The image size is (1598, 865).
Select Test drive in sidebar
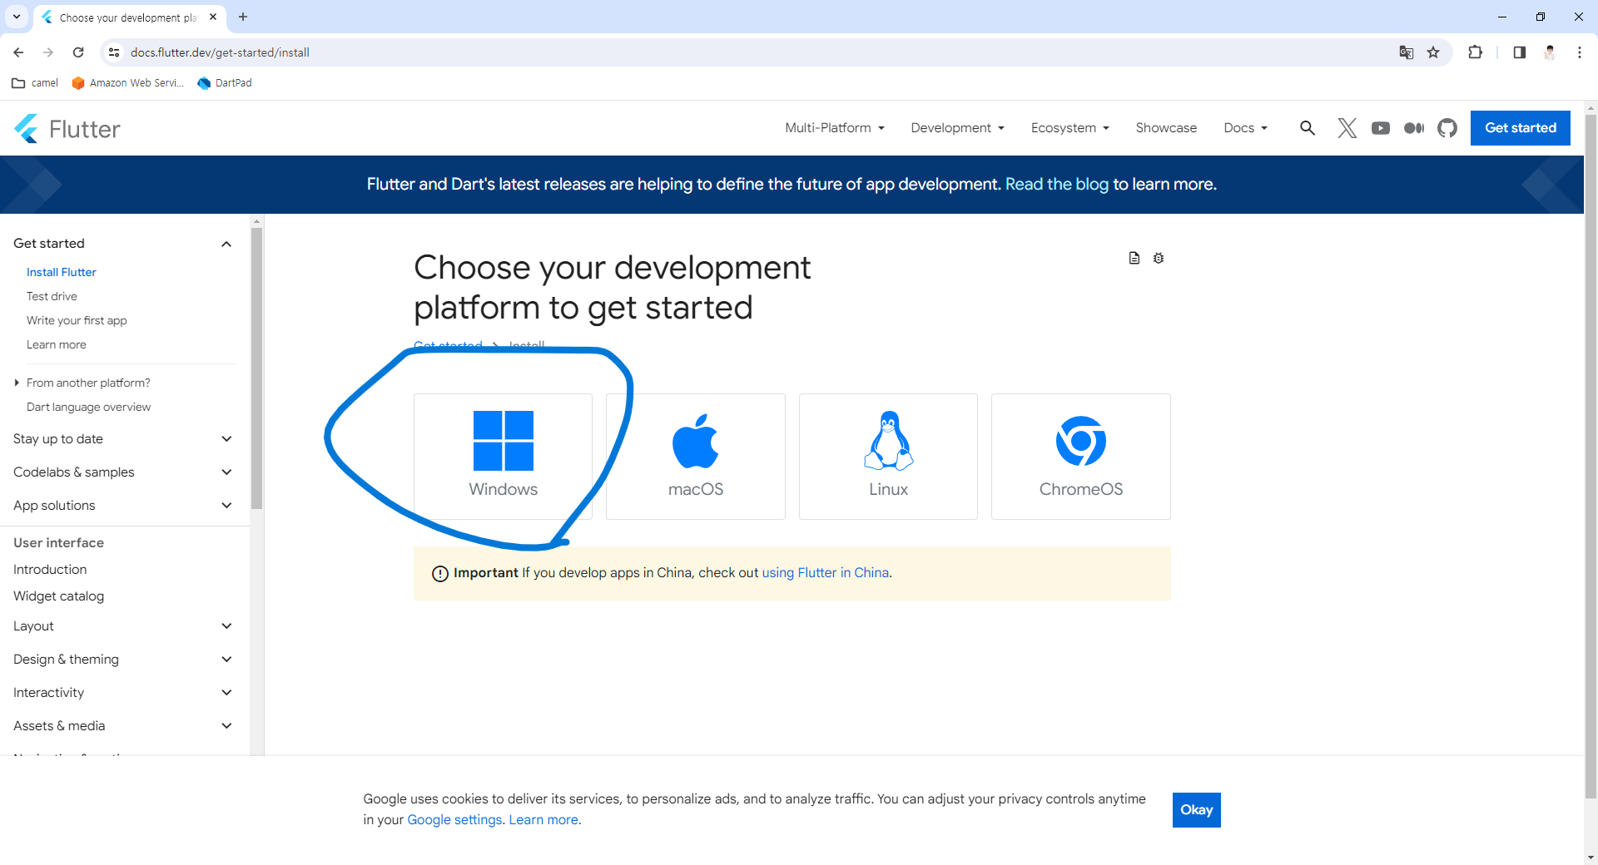[52, 296]
